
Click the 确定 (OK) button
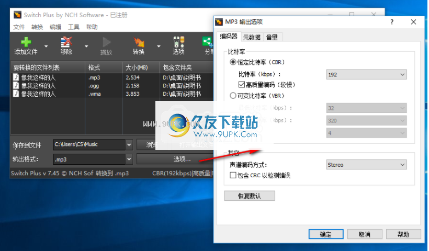326,234
